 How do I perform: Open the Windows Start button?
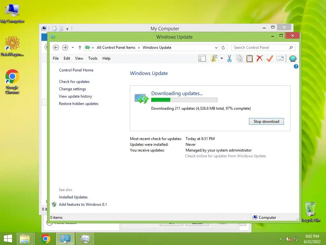click(8, 239)
